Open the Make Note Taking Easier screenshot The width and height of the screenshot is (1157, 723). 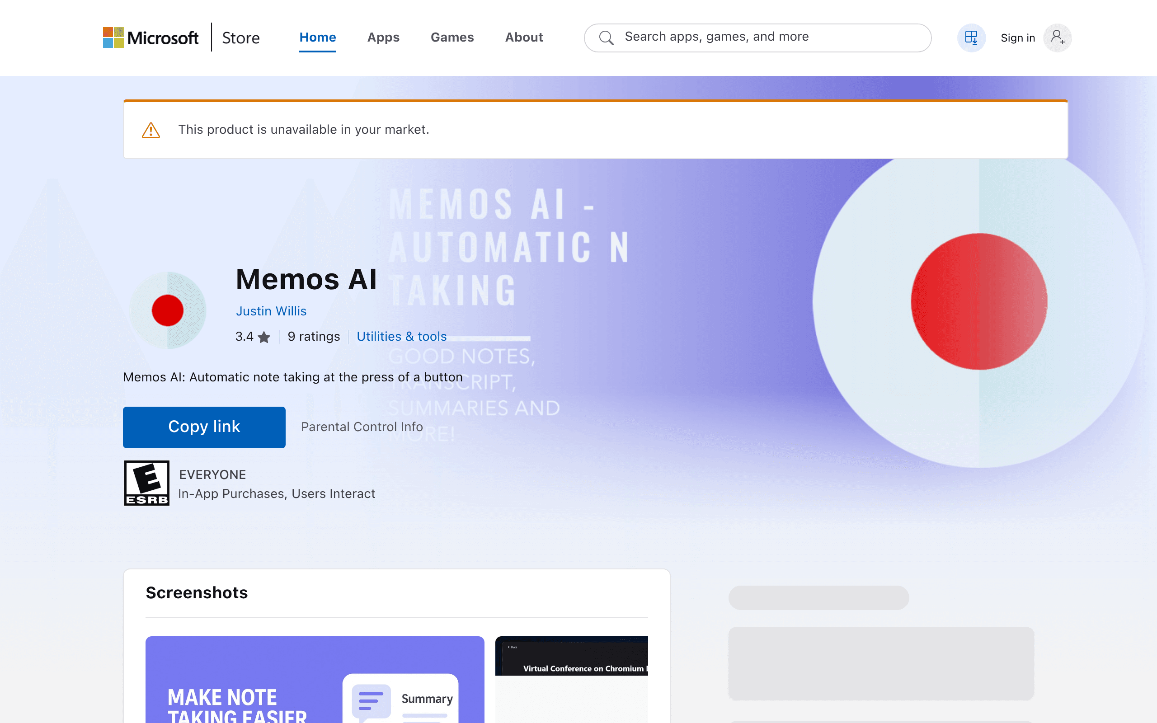tap(315, 680)
